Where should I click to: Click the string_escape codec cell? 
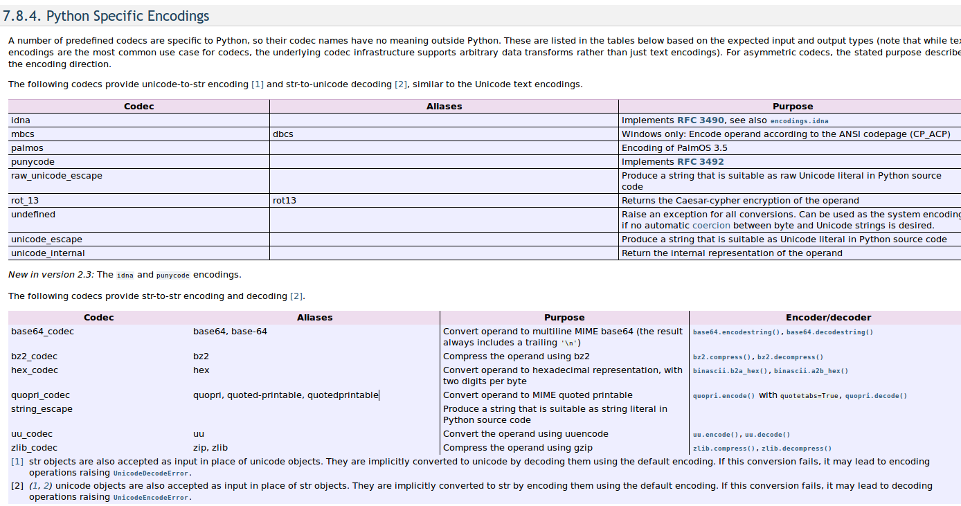[99, 415]
